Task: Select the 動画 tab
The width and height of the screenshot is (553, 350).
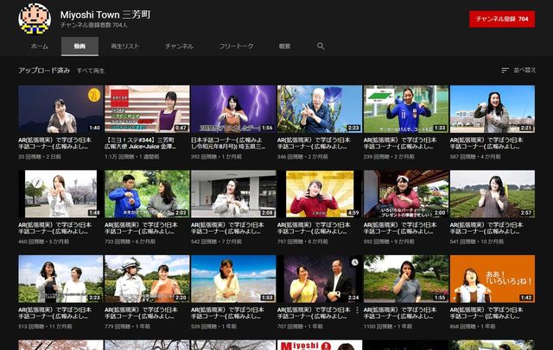Action: point(79,46)
